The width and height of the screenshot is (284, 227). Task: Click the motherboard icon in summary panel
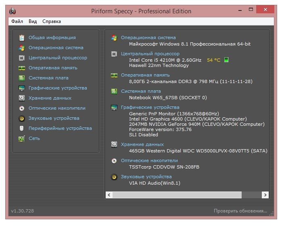coord(114,91)
